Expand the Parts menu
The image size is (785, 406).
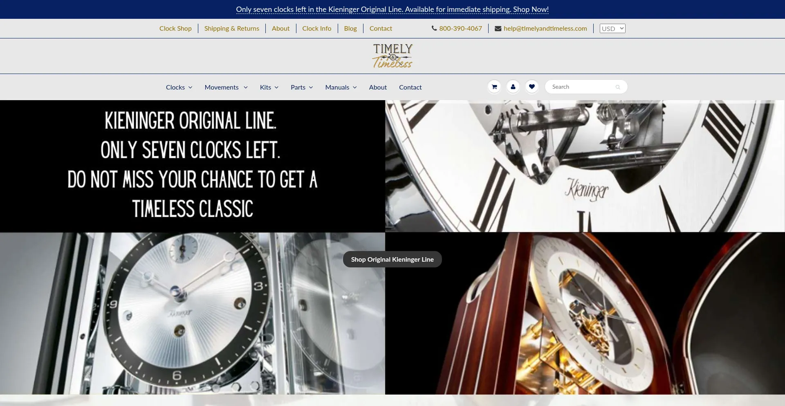[x=302, y=87]
